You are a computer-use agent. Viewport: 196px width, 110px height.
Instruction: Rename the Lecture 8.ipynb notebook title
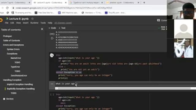click(19, 19)
